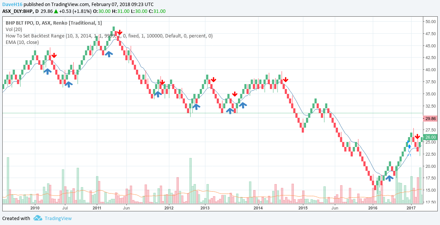Viewport: 440px width, 225px height.
Task: Click the 2012 label on time axis
Action: tap(169, 208)
